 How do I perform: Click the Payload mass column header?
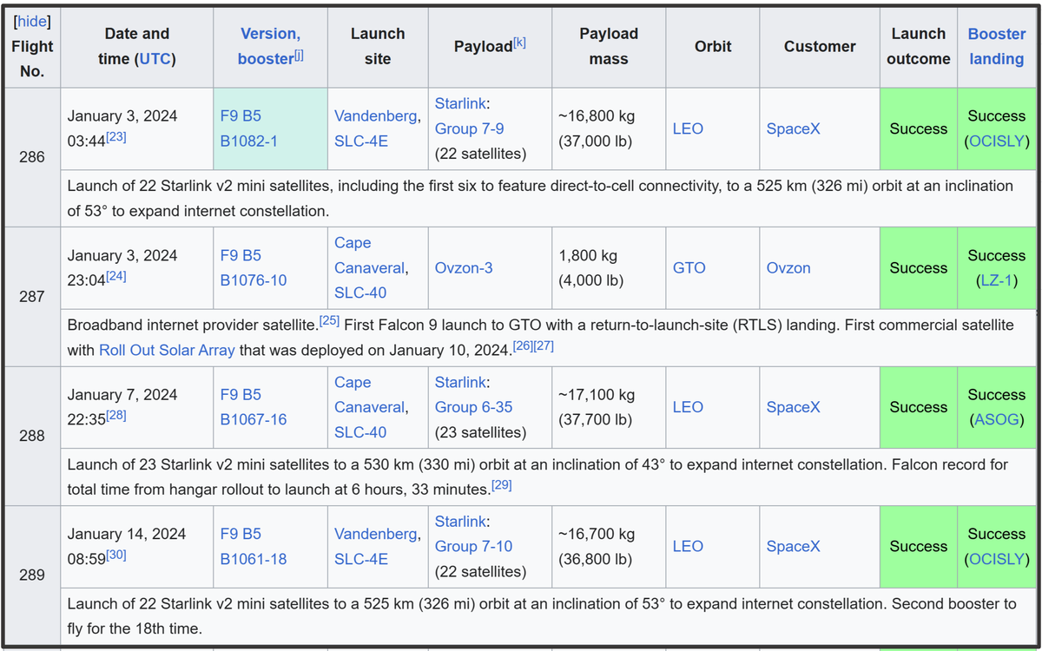click(x=609, y=46)
